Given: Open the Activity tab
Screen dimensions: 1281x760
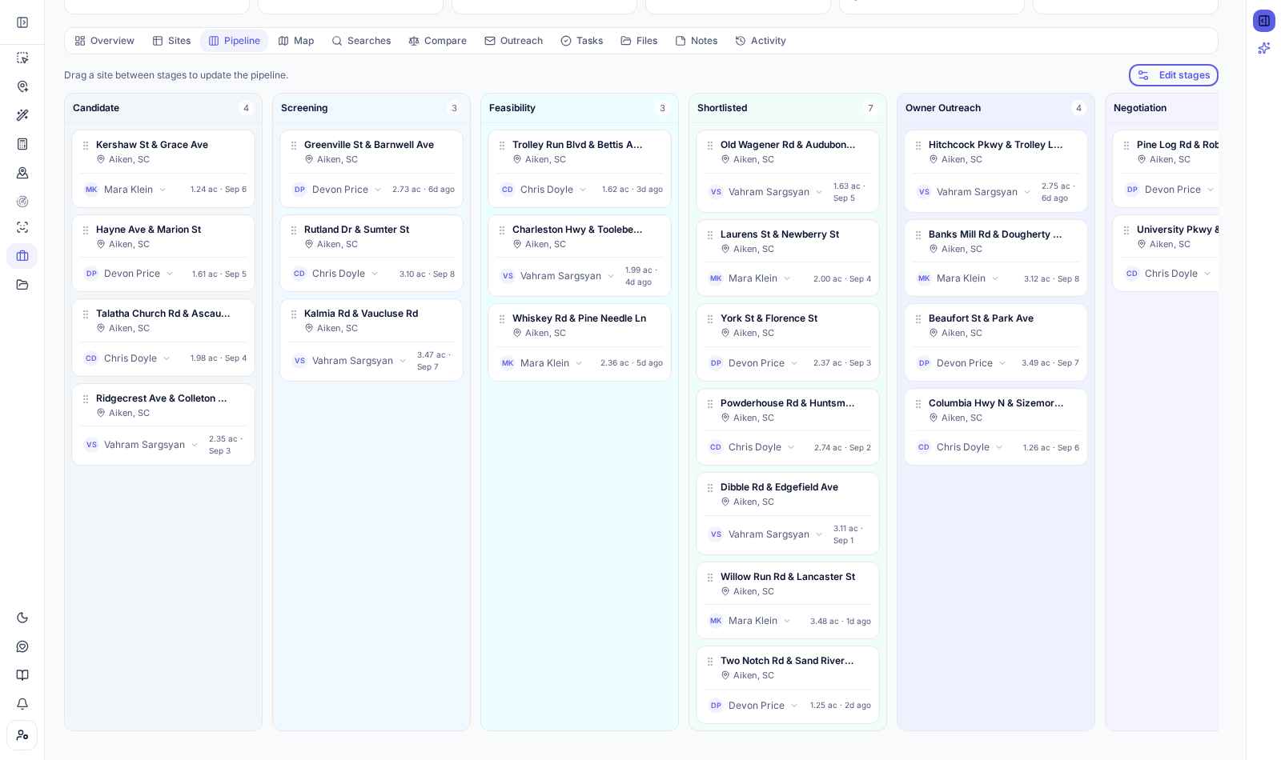Looking at the screenshot, I should [761, 41].
